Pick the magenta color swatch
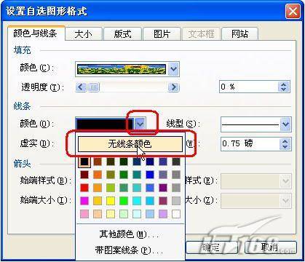 click(84, 201)
